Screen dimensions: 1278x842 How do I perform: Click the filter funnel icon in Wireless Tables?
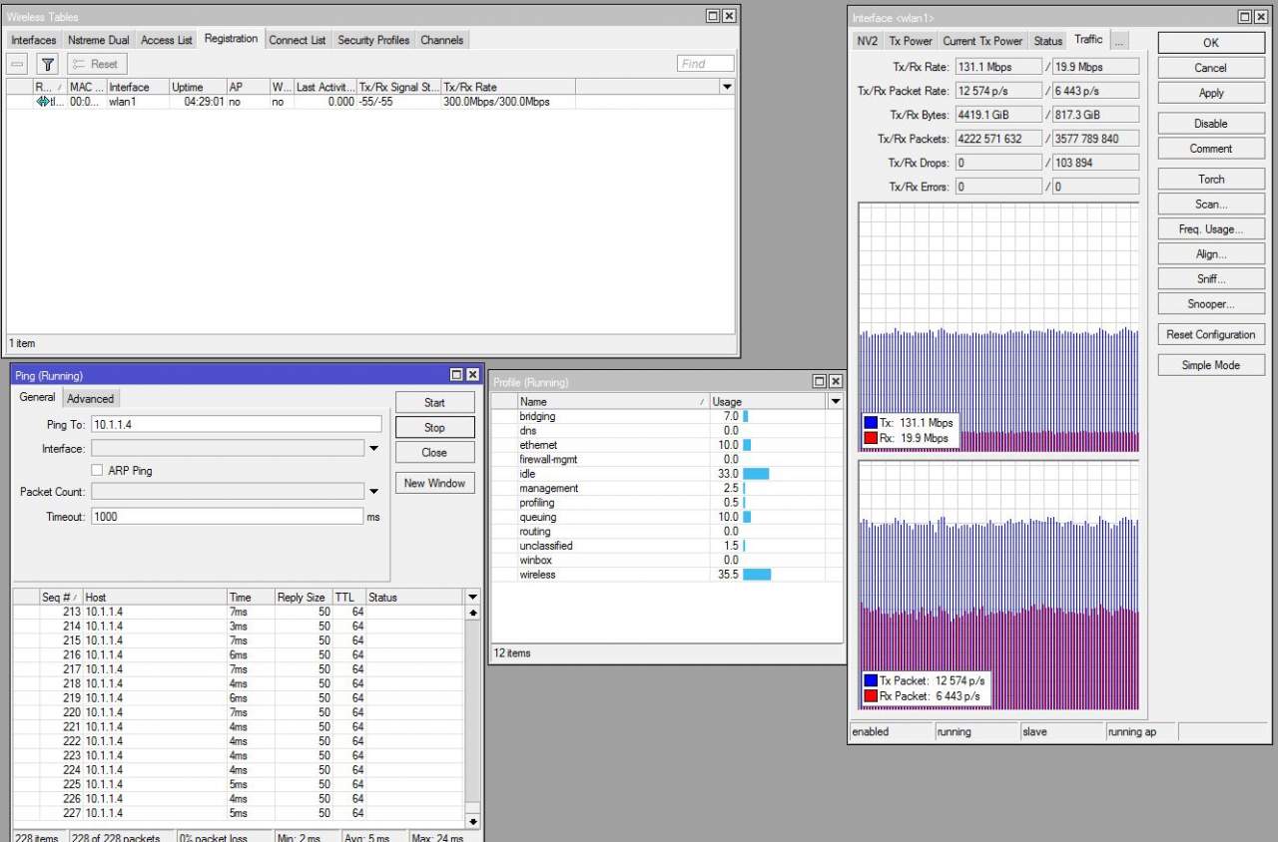[47, 64]
